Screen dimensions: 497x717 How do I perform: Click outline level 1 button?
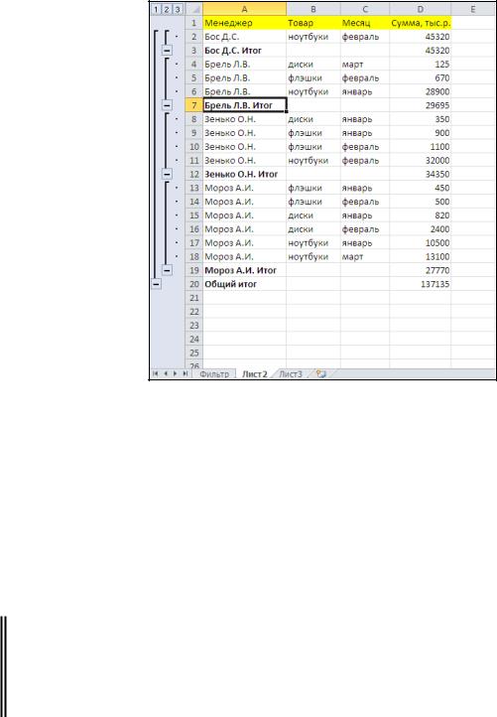[156, 9]
